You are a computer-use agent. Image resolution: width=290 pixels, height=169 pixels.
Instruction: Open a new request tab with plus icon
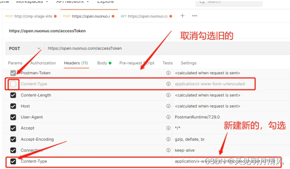[x=182, y=16]
